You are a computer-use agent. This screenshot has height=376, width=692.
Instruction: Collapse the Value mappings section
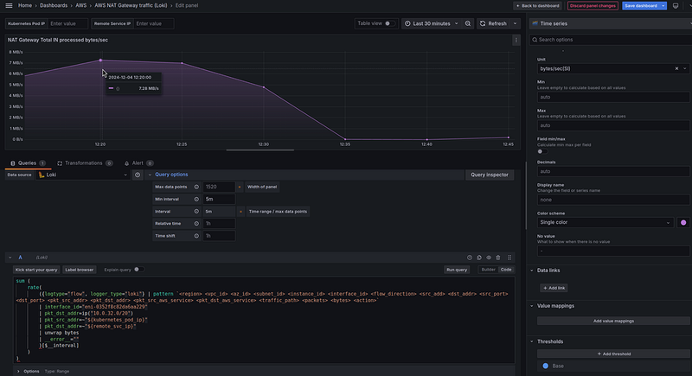point(532,306)
